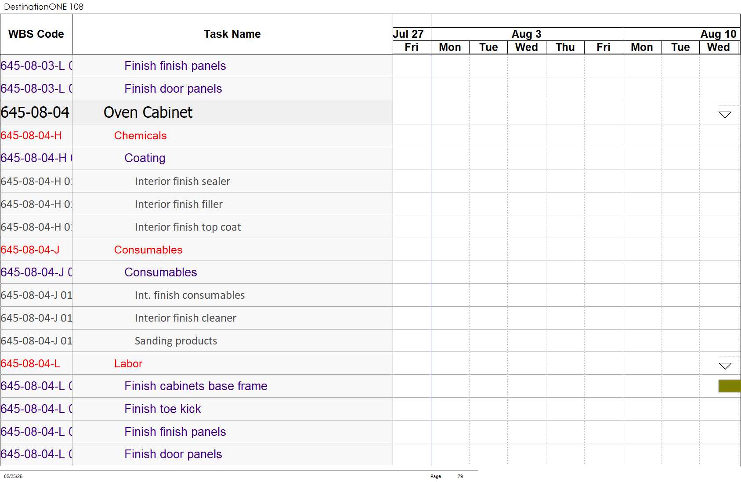The height and width of the screenshot is (482, 741).
Task: Click WBS code 645-08-04-L in red
Action: 30,363
